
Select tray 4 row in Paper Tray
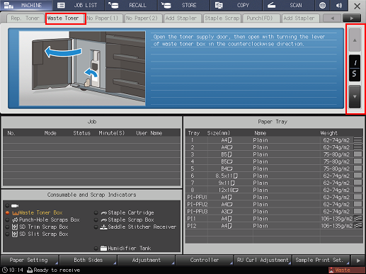click(x=274, y=161)
